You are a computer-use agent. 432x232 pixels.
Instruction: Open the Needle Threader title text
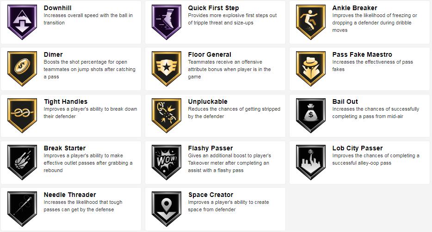pos(70,195)
